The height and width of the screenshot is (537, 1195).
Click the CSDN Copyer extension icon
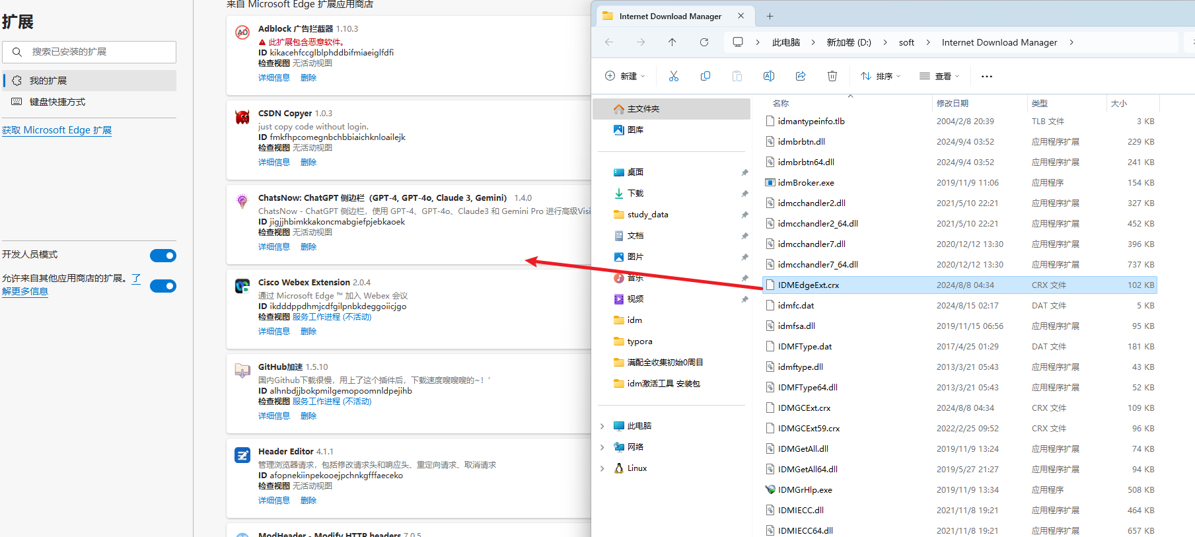click(x=242, y=117)
